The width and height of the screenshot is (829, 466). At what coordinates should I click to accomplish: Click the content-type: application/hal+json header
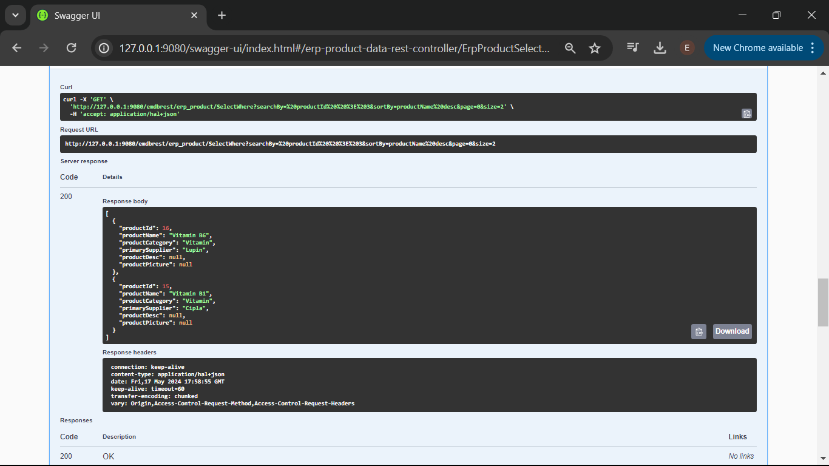tap(167, 374)
